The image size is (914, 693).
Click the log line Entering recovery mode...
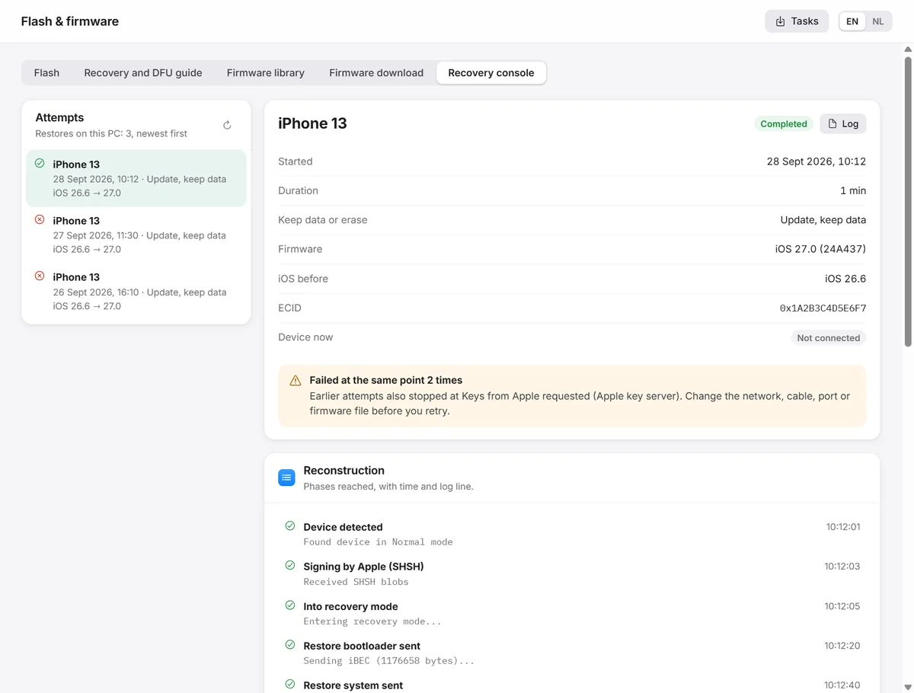(x=372, y=621)
